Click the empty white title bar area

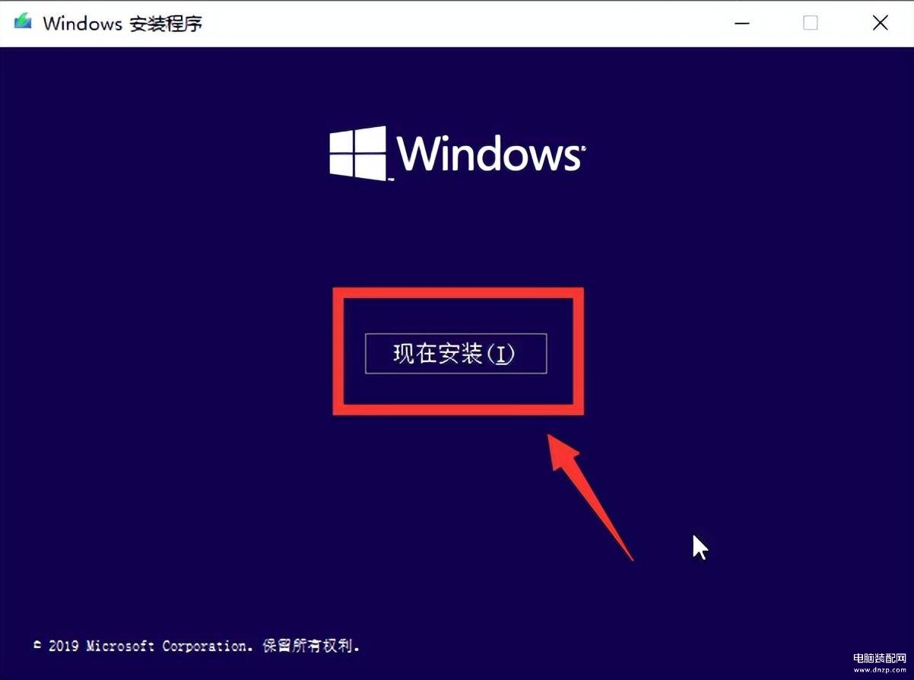tap(456, 23)
